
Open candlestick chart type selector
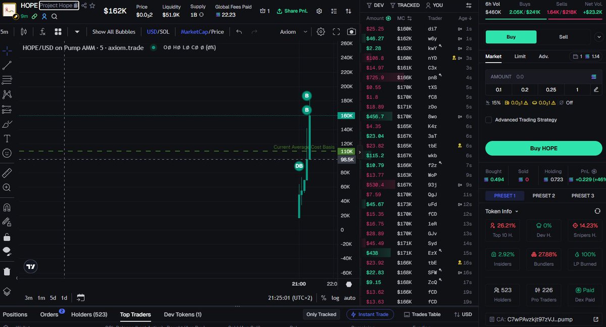24,32
